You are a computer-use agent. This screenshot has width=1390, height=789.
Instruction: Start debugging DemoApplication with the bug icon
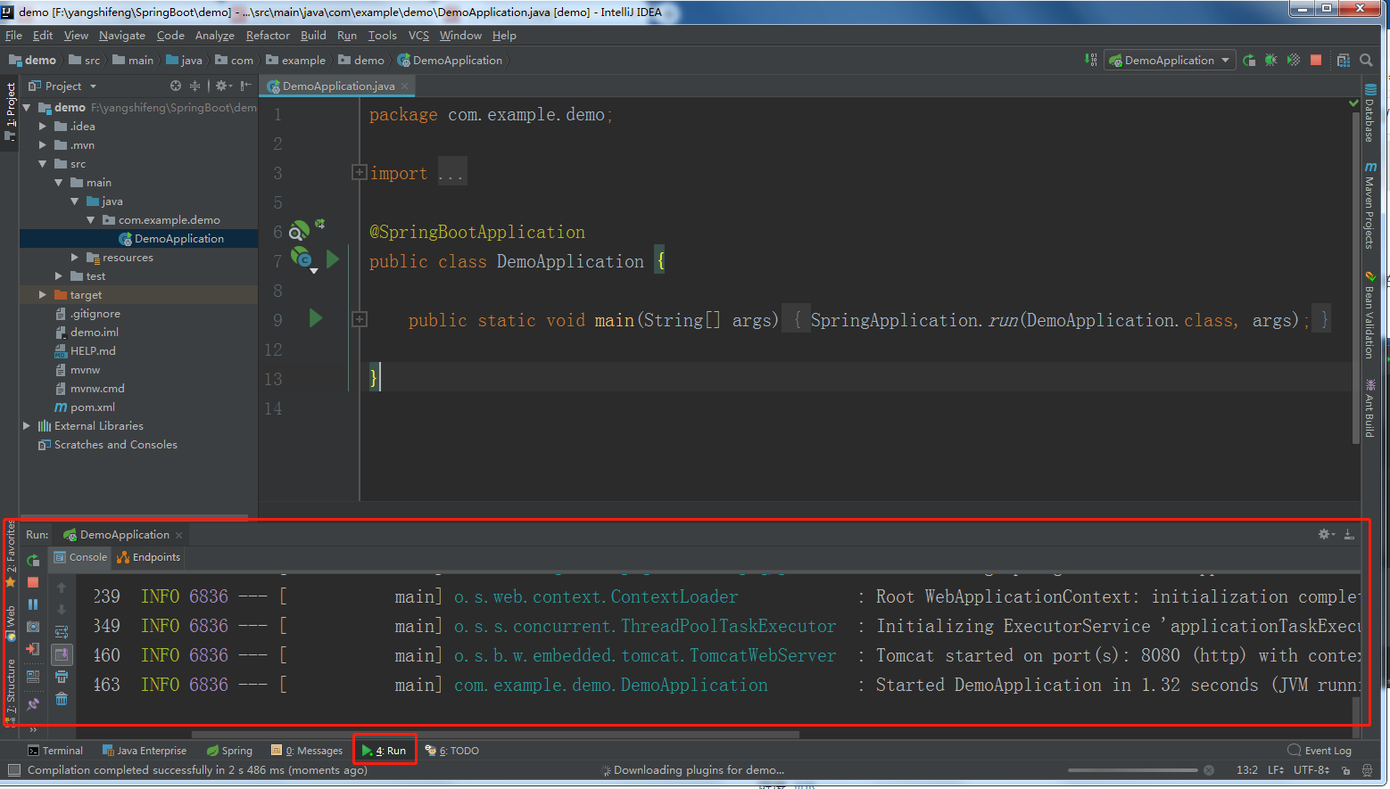click(1270, 60)
